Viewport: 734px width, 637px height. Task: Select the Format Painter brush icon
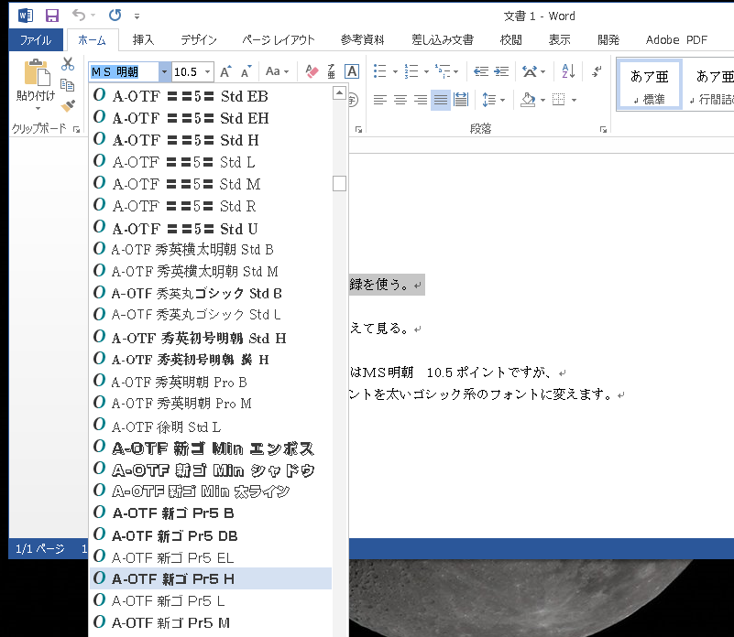coord(68,105)
